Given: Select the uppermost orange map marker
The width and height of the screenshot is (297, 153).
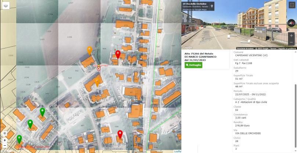Looking at the screenshot, I should (89, 50).
